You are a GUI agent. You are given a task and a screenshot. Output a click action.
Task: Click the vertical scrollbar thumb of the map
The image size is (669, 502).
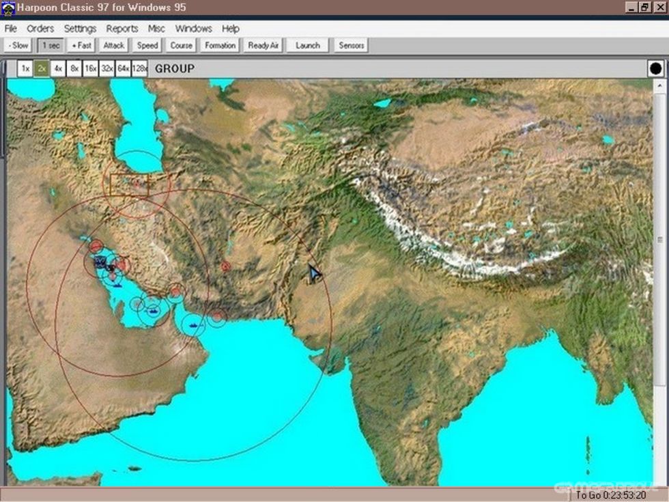point(659,240)
